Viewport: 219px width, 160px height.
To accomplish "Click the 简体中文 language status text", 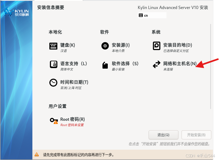I will (67, 69).
